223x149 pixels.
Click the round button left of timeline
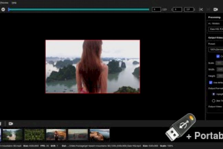[3, 9]
